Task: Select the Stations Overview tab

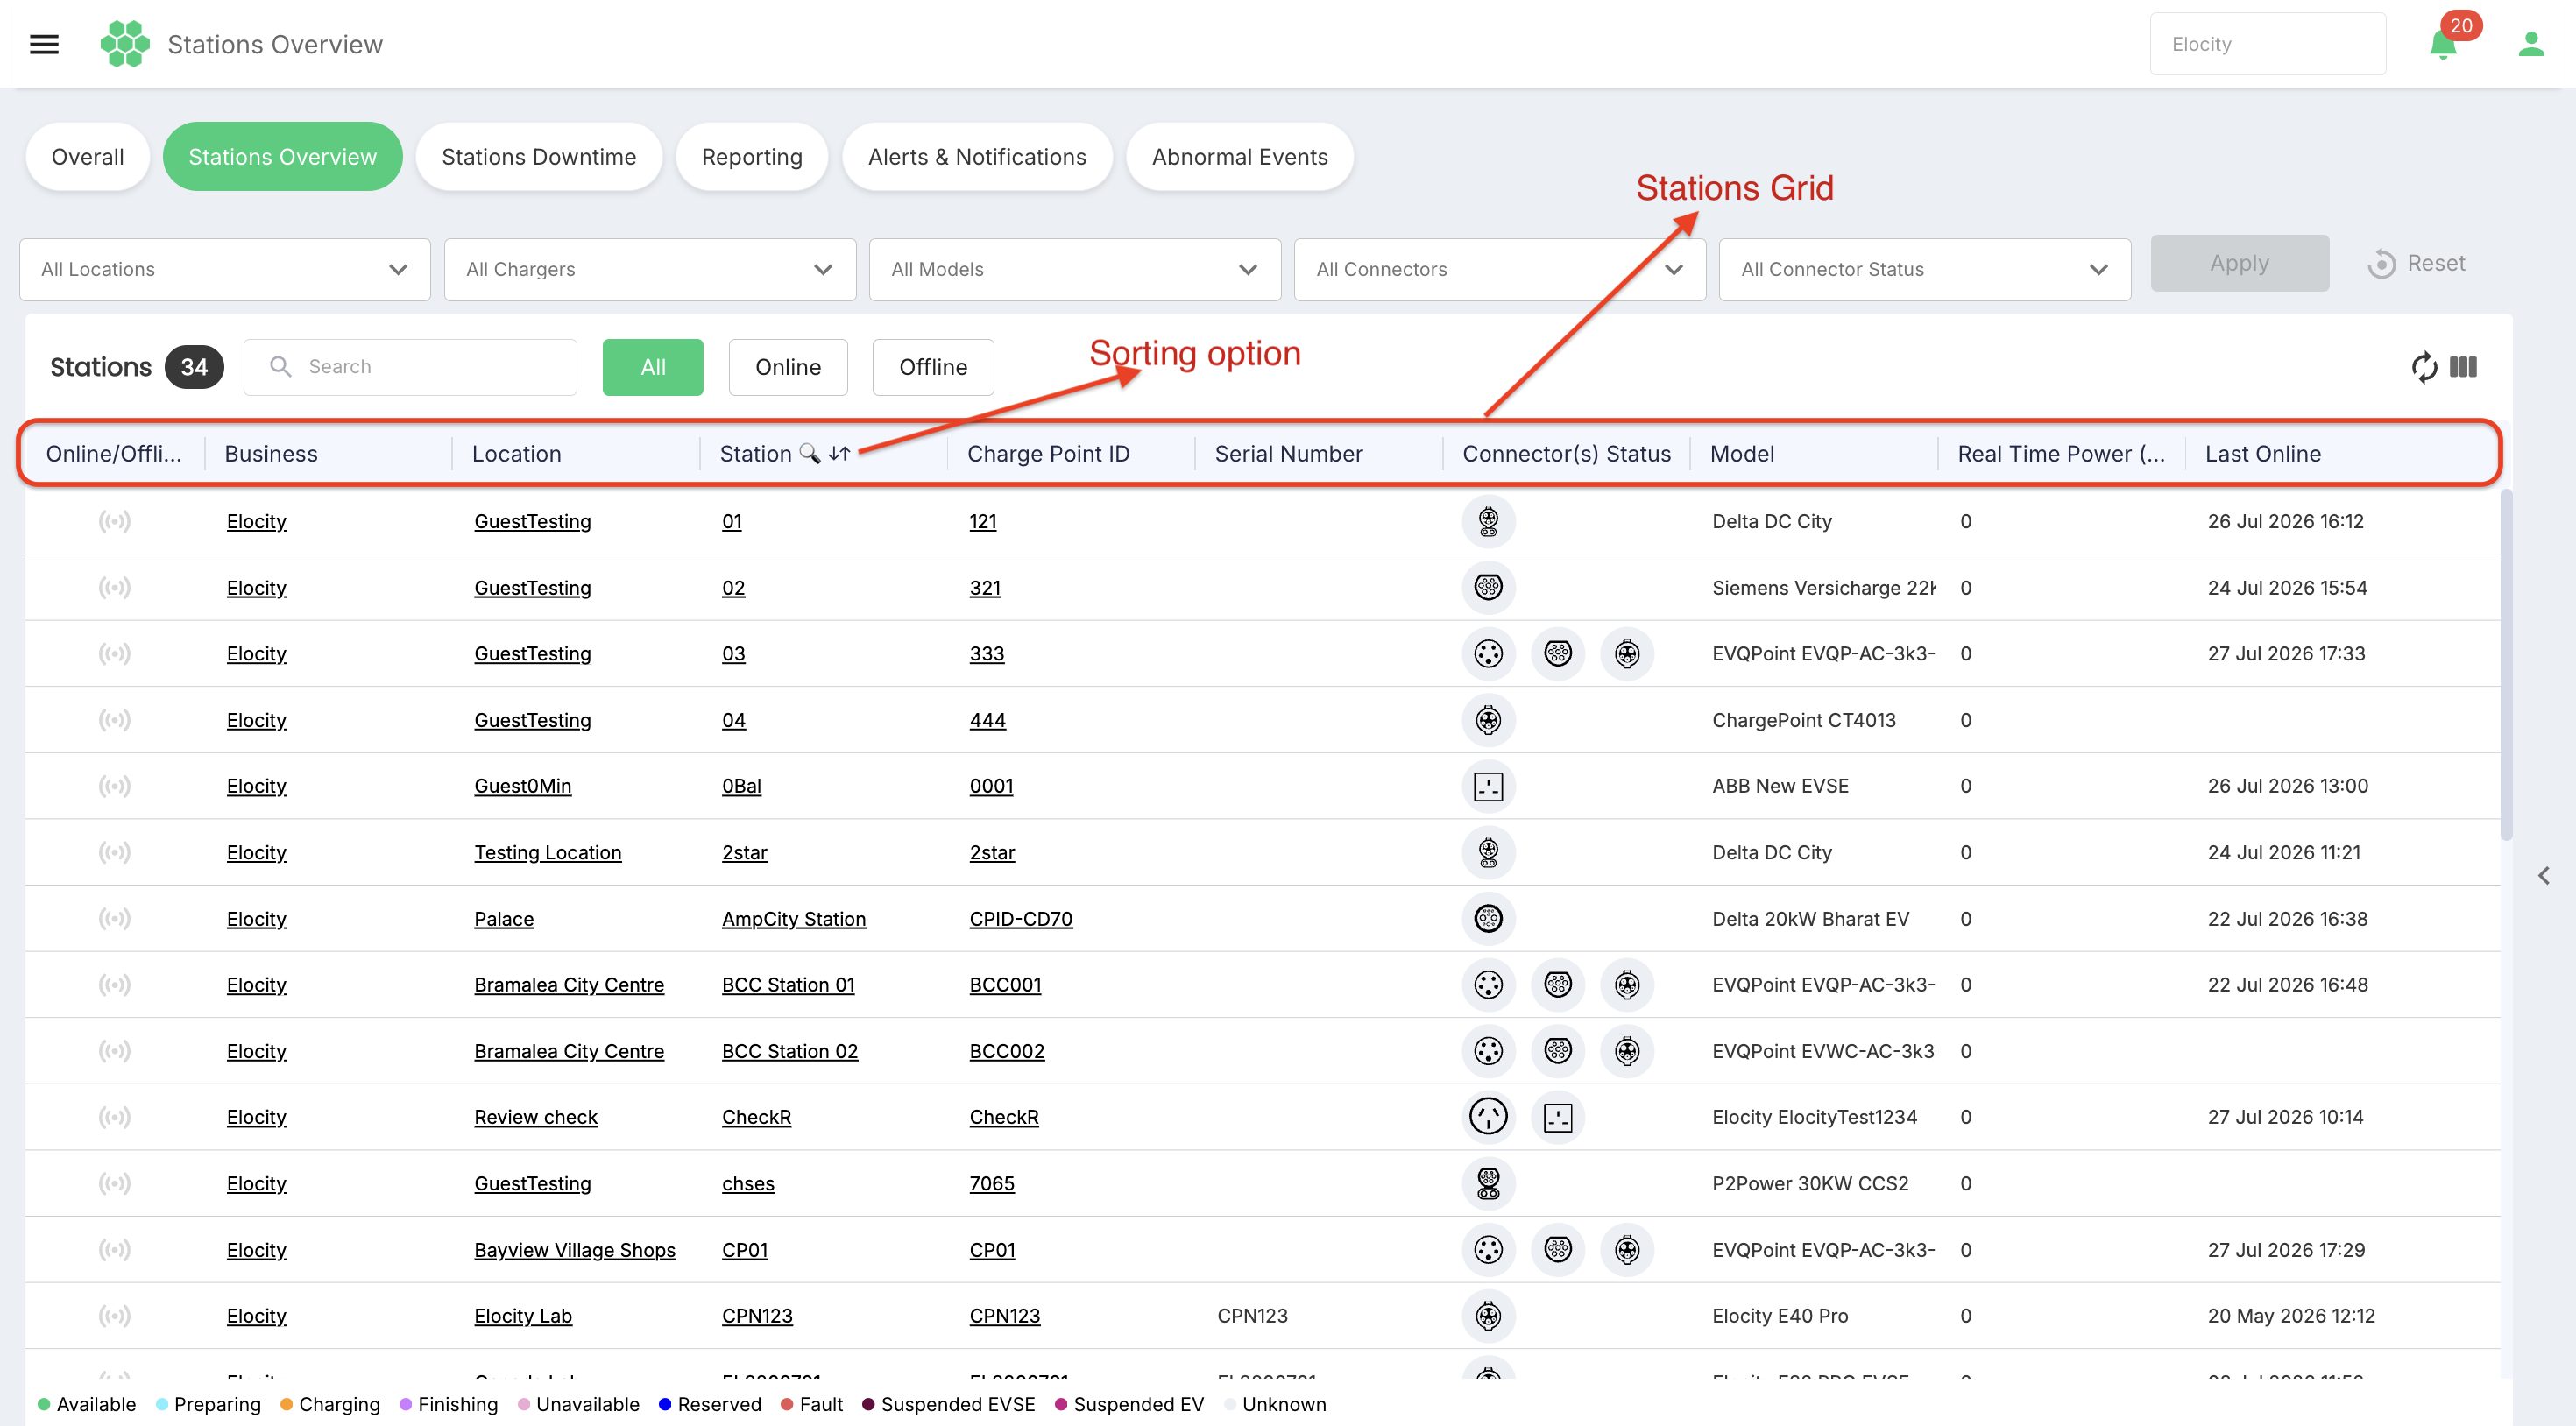Action: pos(283,157)
